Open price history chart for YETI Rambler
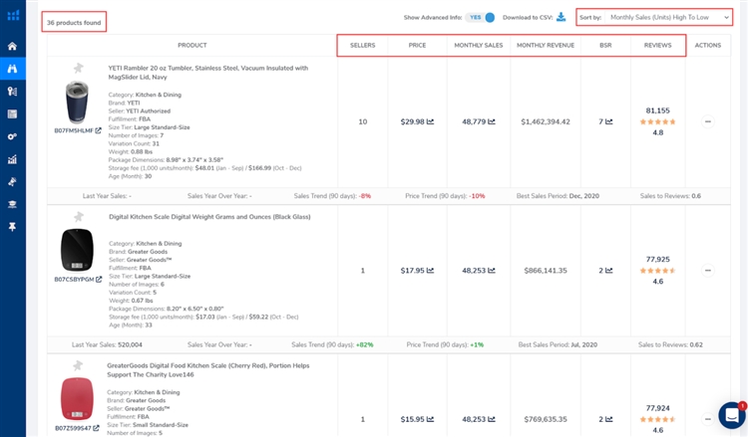 click(431, 121)
